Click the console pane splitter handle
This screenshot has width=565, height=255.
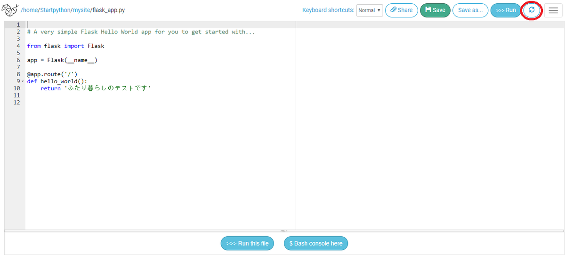[x=283, y=231]
